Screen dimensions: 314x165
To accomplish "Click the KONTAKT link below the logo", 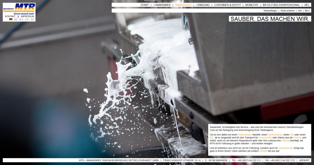I will pyautogui.click(x=10, y=16).
